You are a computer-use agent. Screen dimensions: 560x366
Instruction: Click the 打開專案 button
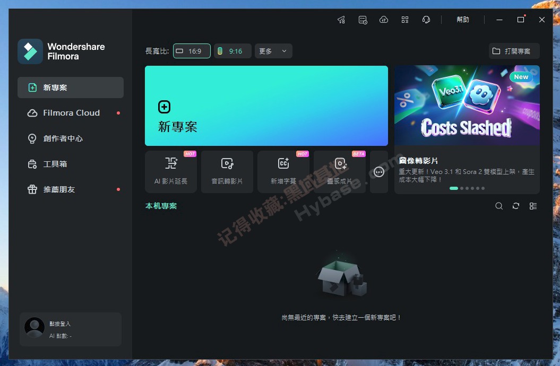point(514,51)
